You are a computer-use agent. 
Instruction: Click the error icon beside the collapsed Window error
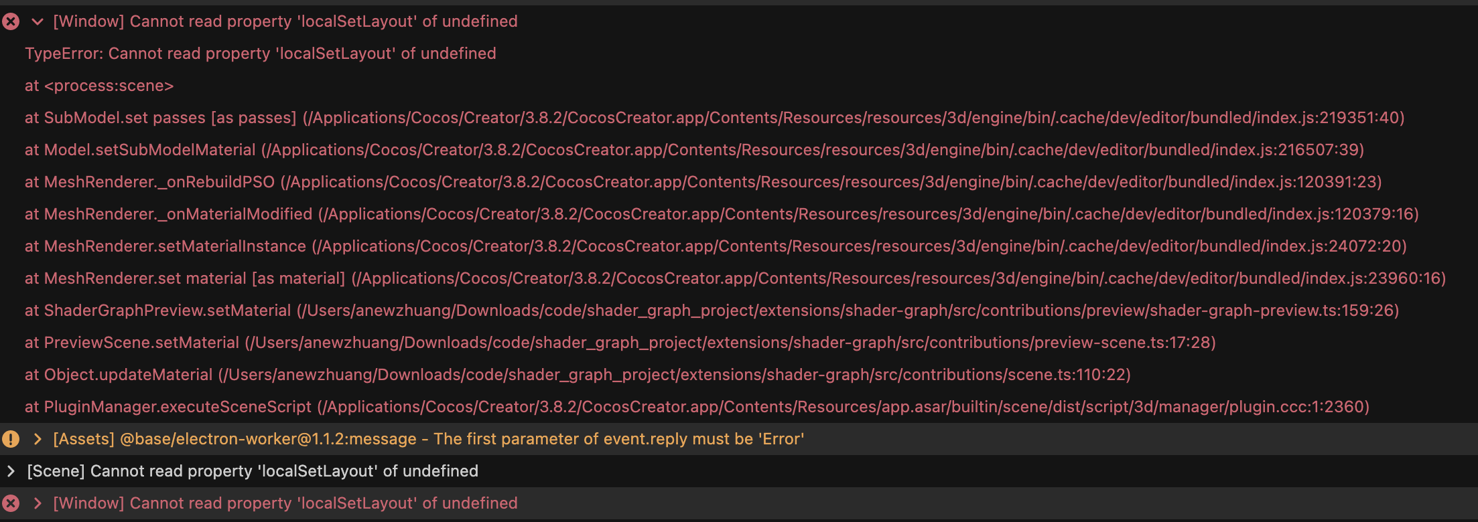[x=11, y=503]
